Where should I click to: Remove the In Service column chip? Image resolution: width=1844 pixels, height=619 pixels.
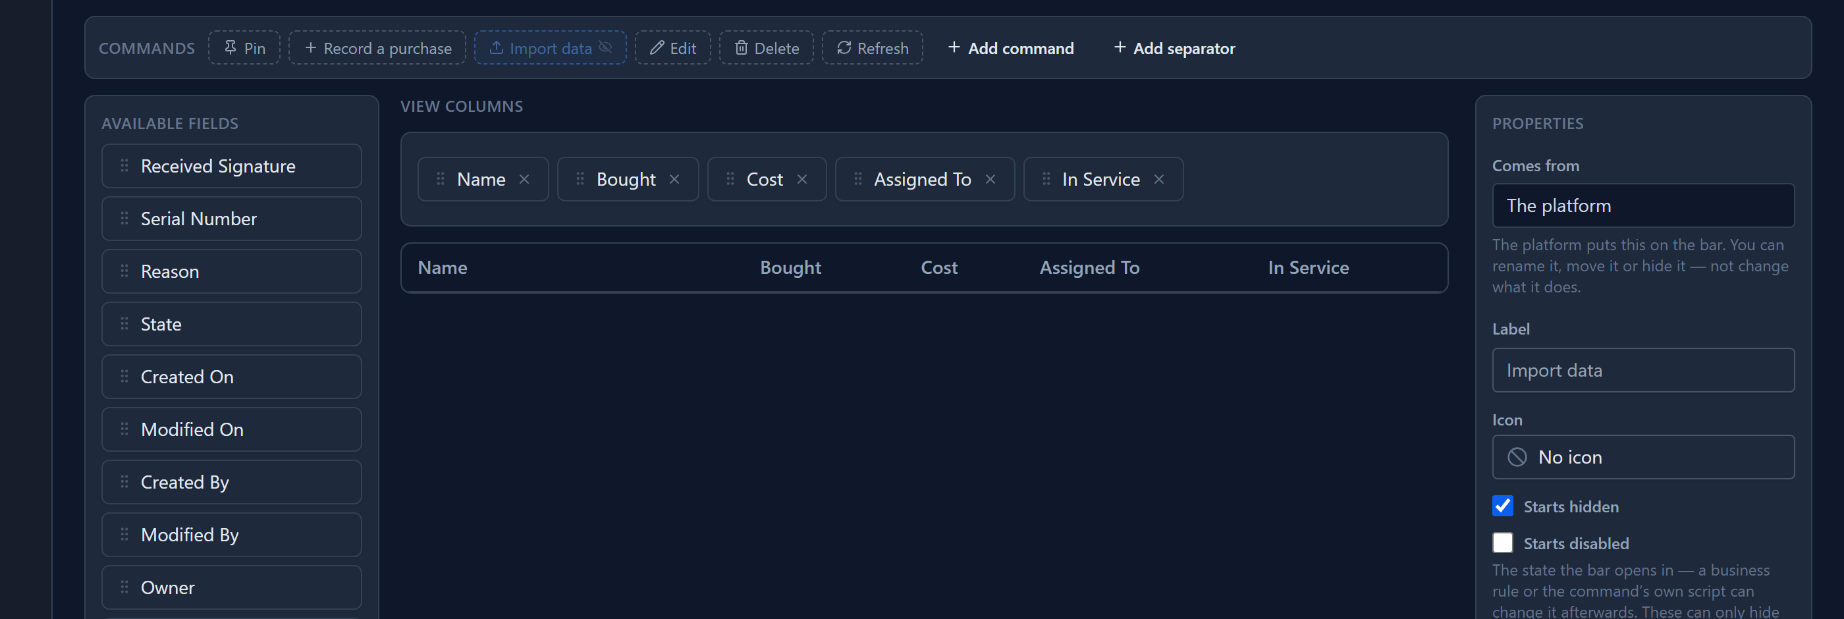(1159, 179)
